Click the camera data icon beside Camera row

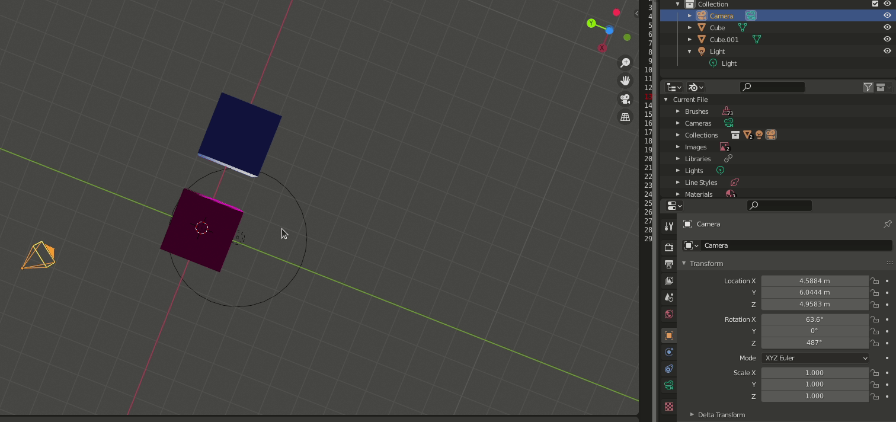[751, 15]
